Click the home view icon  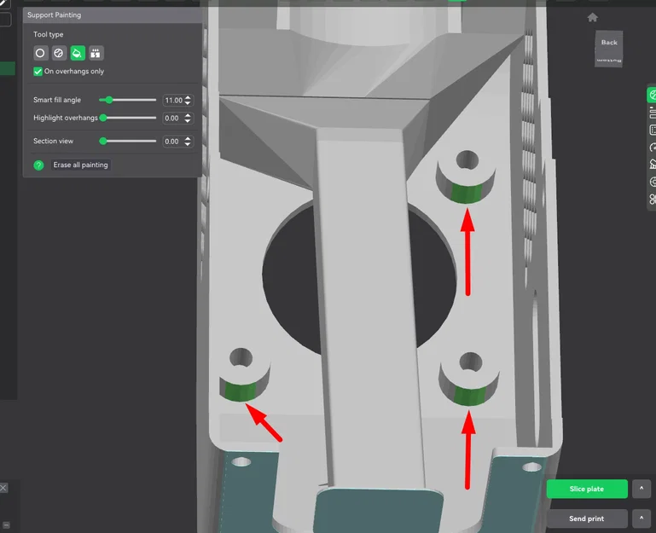pyautogui.click(x=592, y=18)
